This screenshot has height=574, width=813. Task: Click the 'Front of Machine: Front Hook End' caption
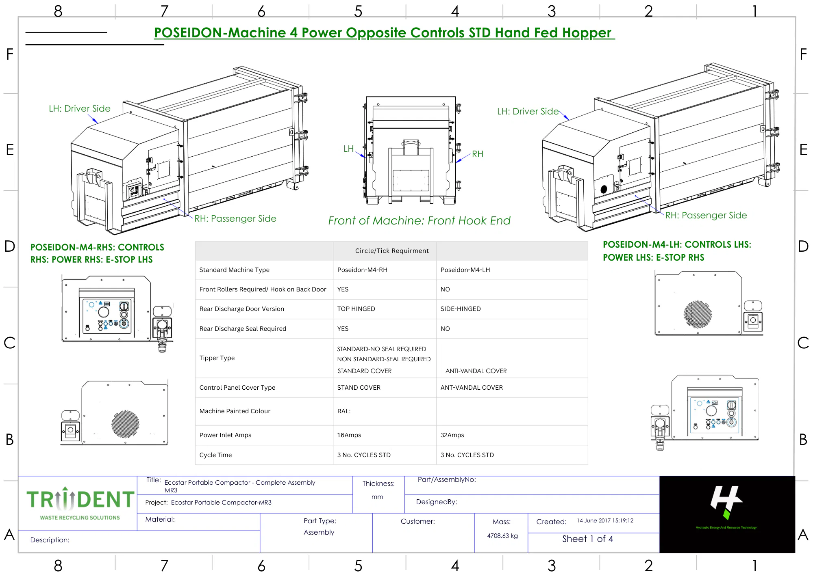pos(419,220)
